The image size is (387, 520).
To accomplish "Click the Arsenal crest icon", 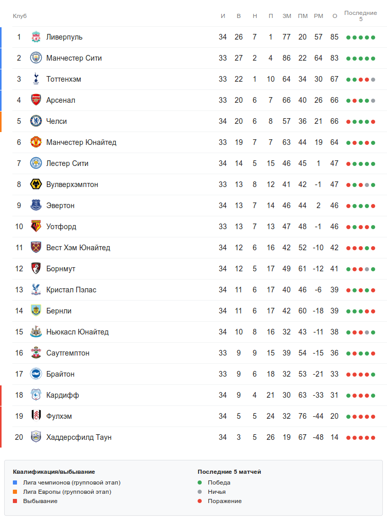I will pyautogui.click(x=36, y=100).
